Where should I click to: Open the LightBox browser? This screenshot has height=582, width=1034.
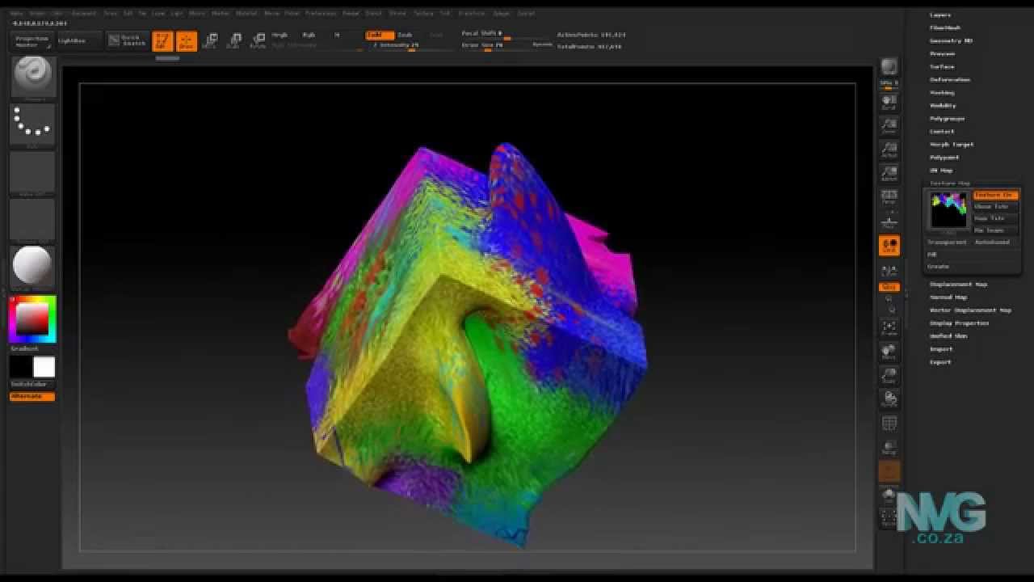tap(78, 41)
